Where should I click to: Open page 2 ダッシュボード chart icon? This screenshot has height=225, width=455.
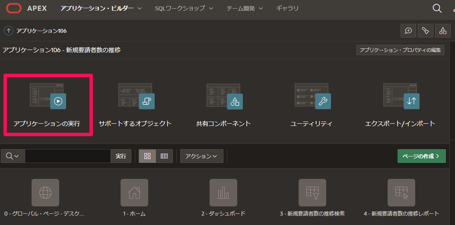(223, 193)
